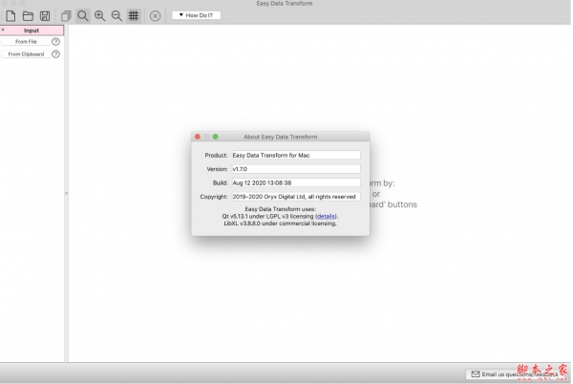Open help for From File
The width and height of the screenshot is (573, 384).
(x=56, y=42)
